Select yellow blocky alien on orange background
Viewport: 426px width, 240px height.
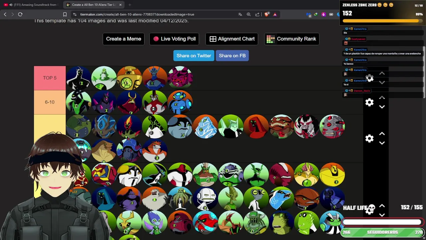(x=332, y=175)
